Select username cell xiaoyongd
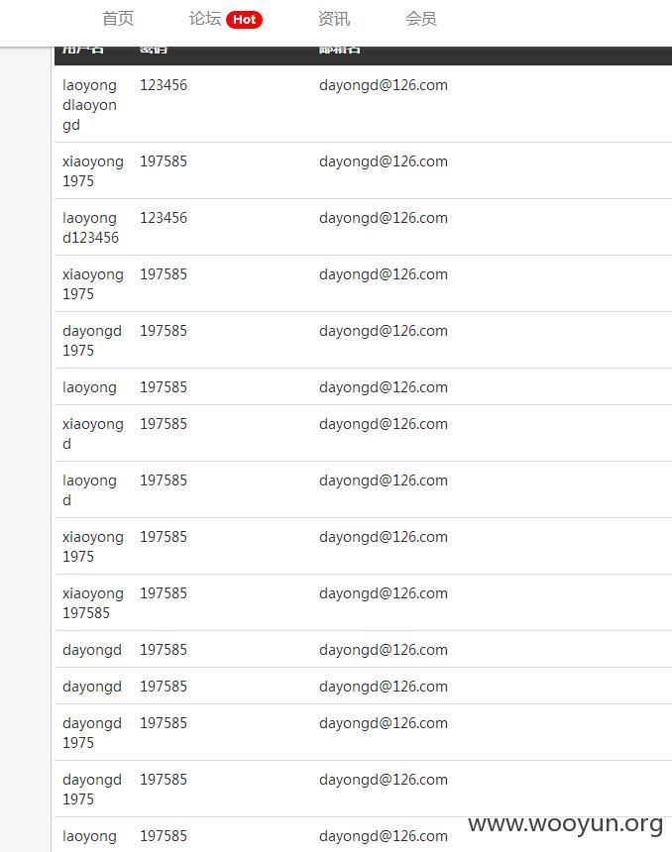This screenshot has height=852, width=672. coord(93,434)
